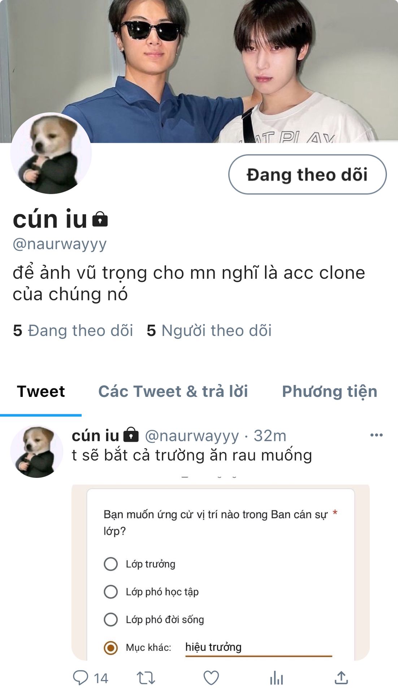This screenshot has height=694, width=398.
Task: Open the three-dot more options menu
Action: pyautogui.click(x=376, y=435)
